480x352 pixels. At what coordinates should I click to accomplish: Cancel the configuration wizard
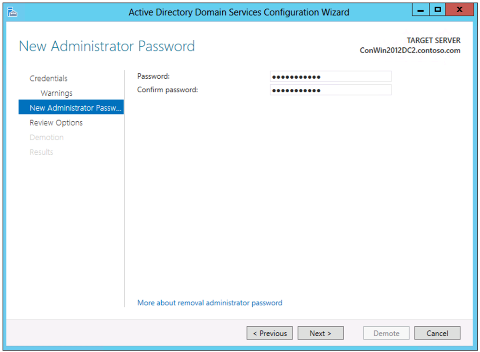point(437,333)
